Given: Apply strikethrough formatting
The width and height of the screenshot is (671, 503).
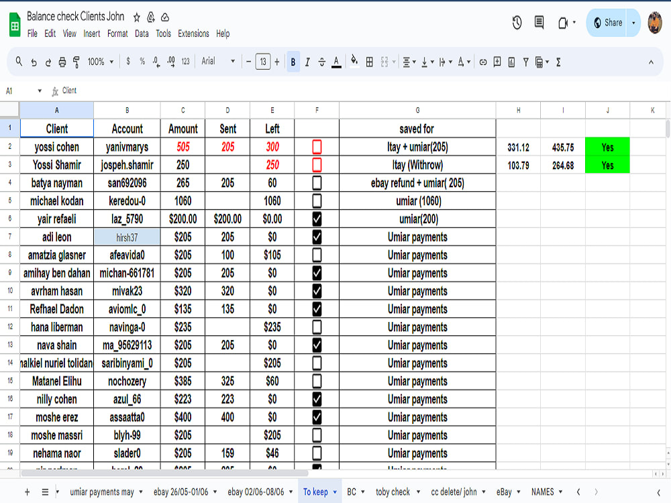Looking at the screenshot, I should point(322,62).
